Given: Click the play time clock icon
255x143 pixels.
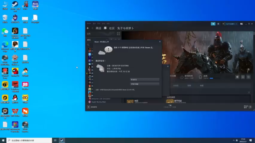Looking at the screenshot, I should coord(182,77).
